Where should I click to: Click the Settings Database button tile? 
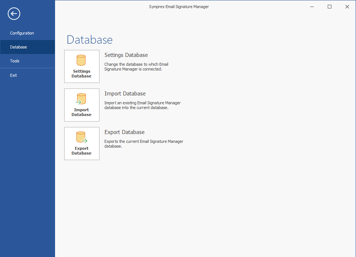[x=82, y=66]
